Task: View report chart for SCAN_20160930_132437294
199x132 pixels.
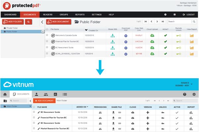Action: click(x=192, y=54)
